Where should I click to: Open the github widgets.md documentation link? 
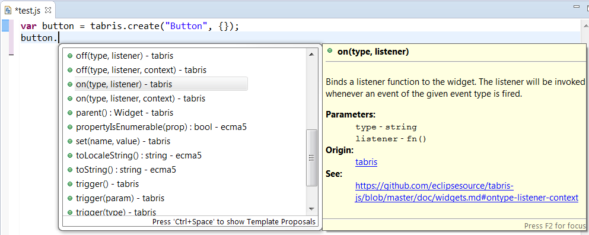467,192
